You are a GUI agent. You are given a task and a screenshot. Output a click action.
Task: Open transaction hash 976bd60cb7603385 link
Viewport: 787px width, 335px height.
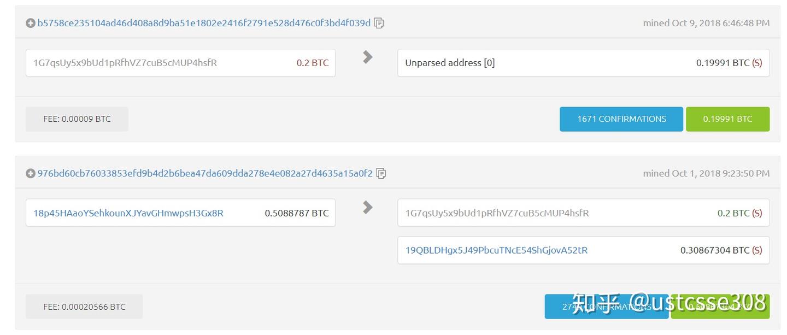coord(205,173)
